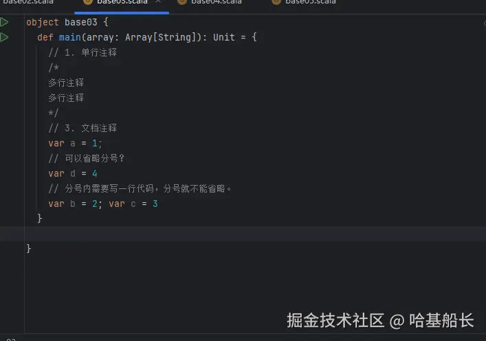Open the base04.scala tab

pos(216,2)
